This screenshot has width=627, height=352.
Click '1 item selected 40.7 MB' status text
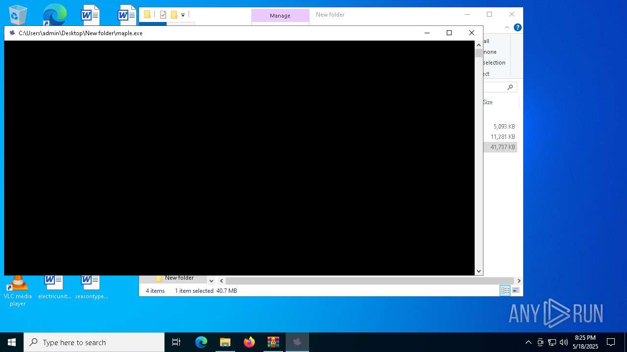coord(206,291)
